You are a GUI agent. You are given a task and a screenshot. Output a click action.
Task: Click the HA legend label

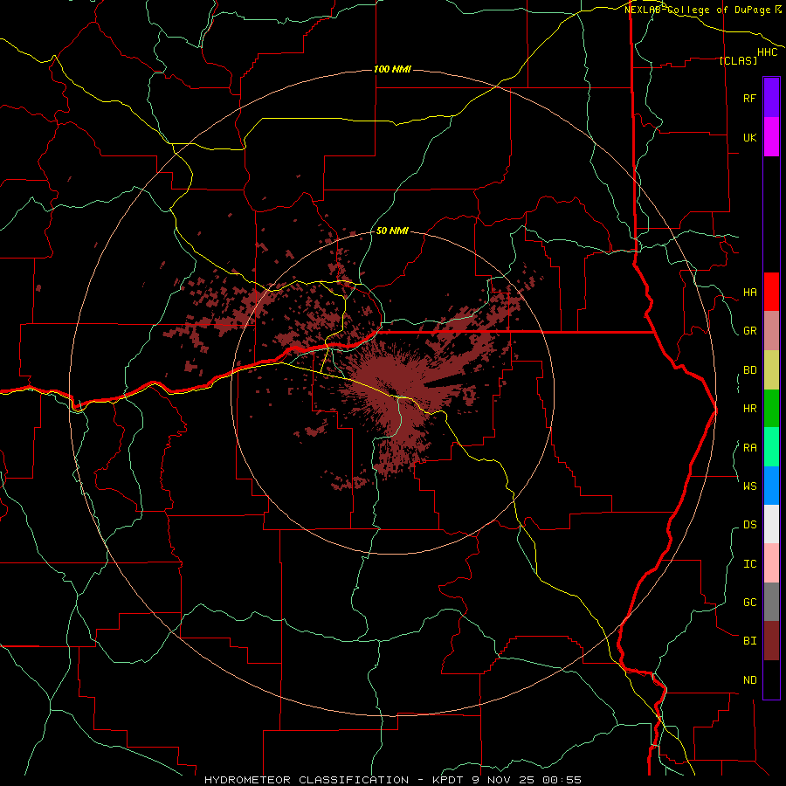[749, 293]
